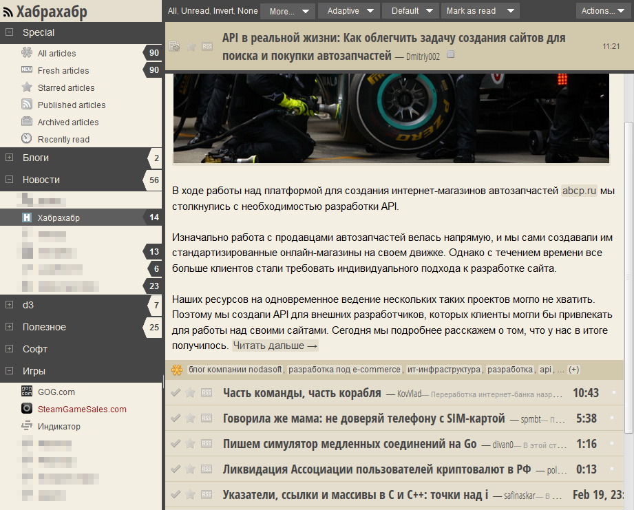Open the abcp.ru link in article

click(579, 191)
